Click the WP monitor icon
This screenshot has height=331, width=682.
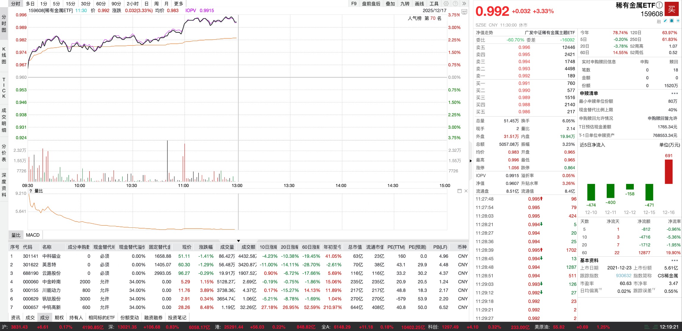pyautogui.click(x=464, y=12)
